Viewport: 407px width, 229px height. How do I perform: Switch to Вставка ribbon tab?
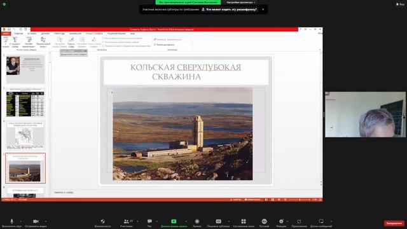point(32,34)
